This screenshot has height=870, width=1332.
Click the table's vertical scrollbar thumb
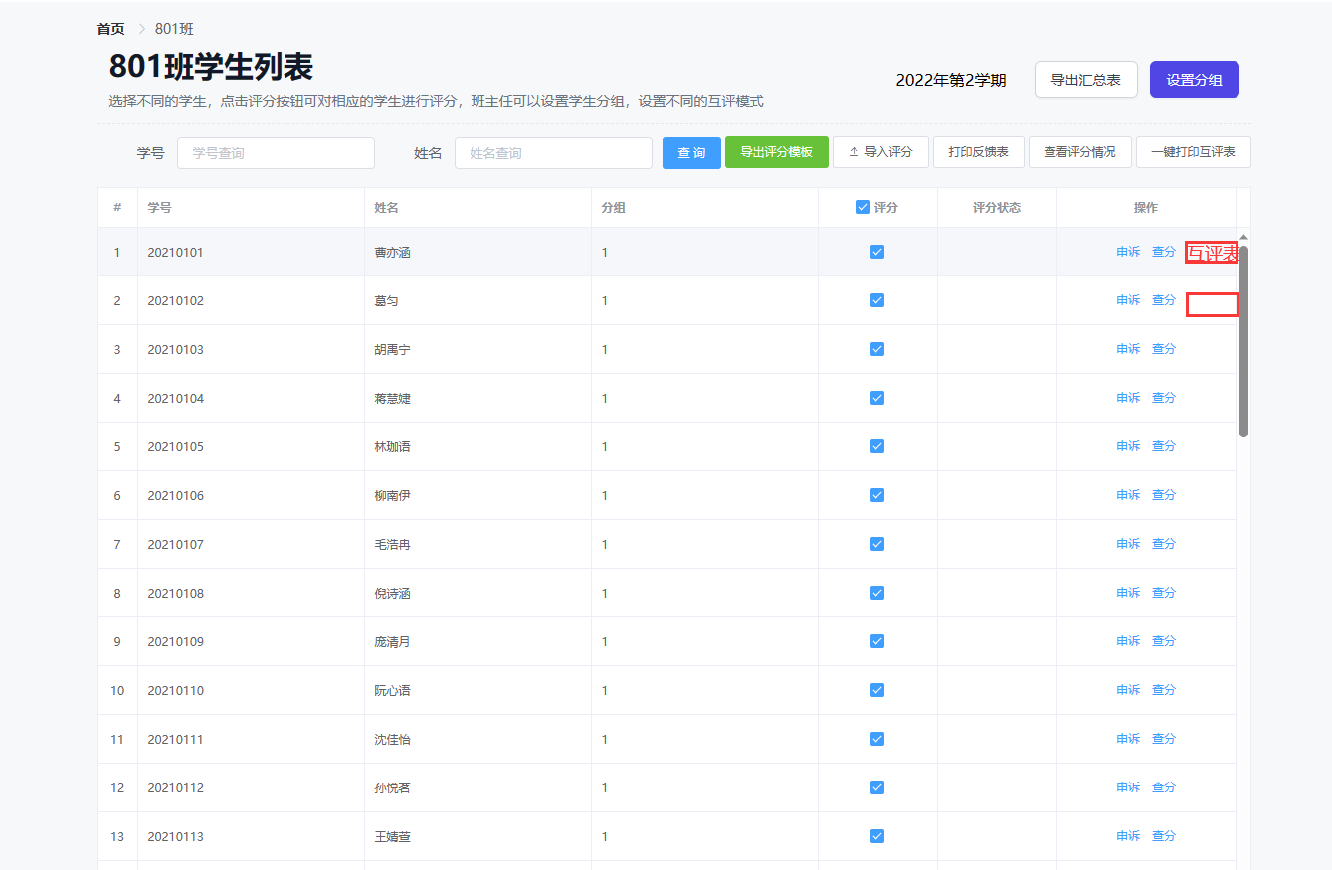pyautogui.click(x=1243, y=340)
